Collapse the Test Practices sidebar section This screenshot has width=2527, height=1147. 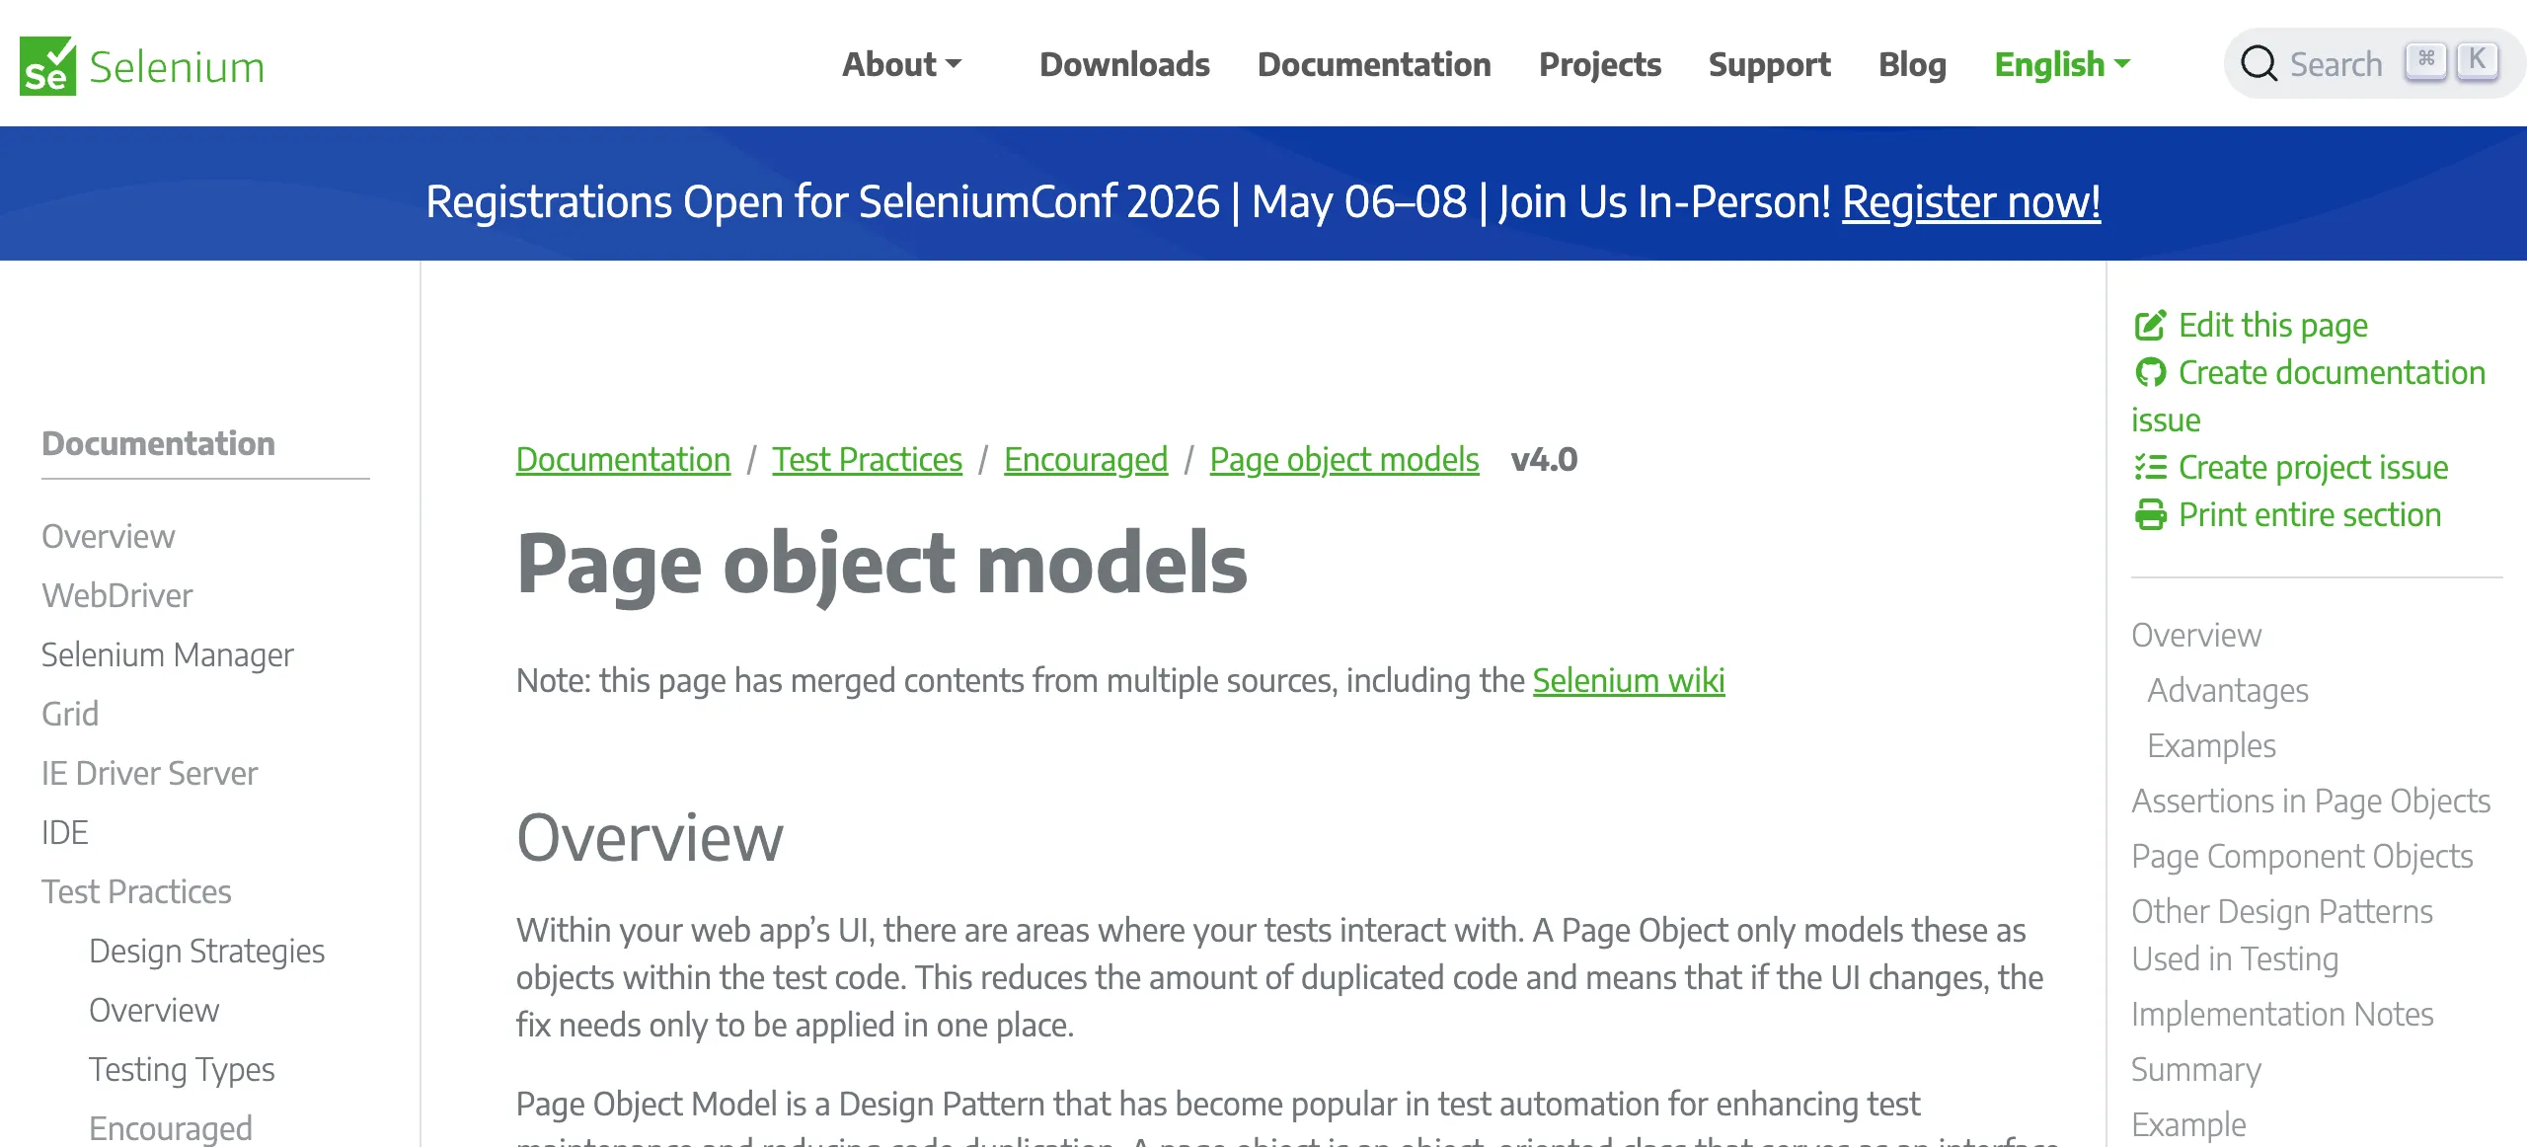pyautogui.click(x=137, y=891)
